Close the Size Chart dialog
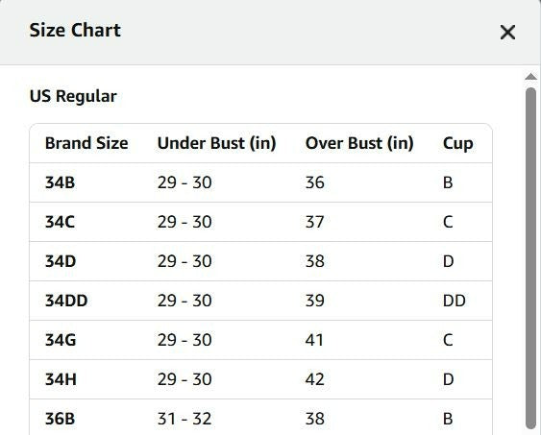Viewport: 541px width, 435px height. 507,32
